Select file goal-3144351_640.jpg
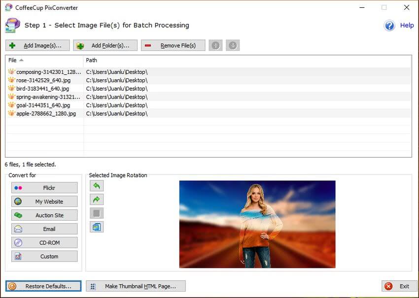Image resolution: width=419 pixels, height=298 pixels. (x=43, y=105)
